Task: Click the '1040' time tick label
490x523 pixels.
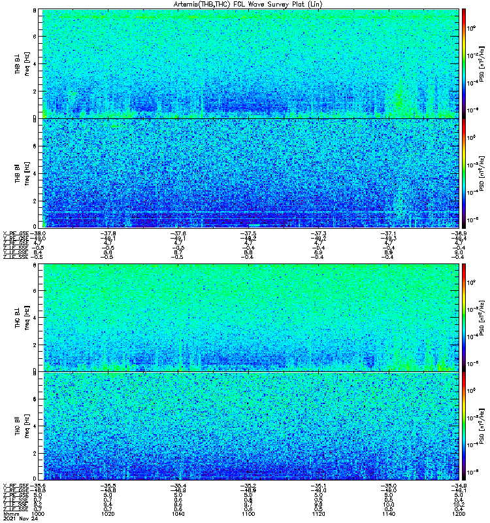Action: 178,514
